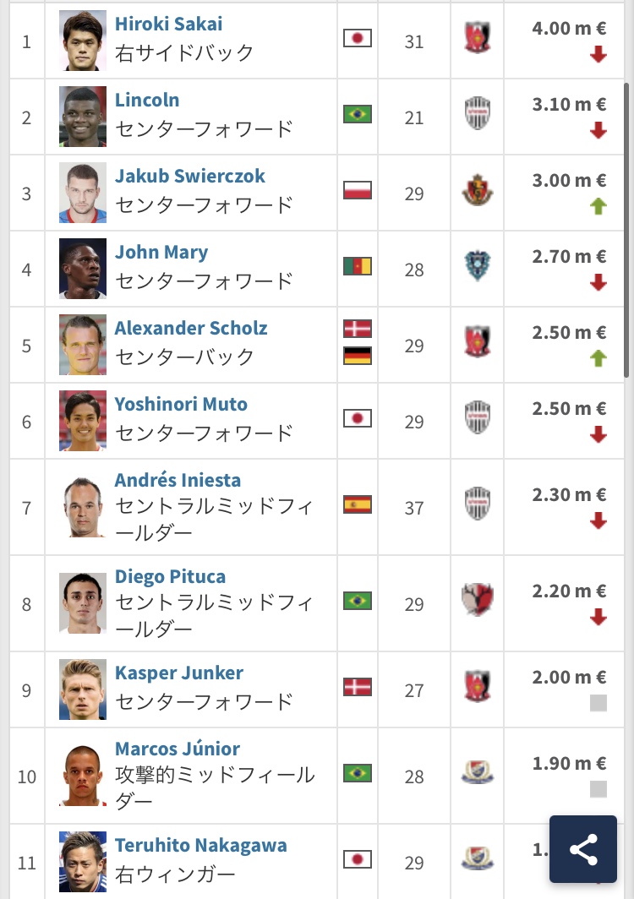Select Kashima Antlers crest beside Diego Pituca
Screen dimensions: 634x899
click(x=478, y=599)
